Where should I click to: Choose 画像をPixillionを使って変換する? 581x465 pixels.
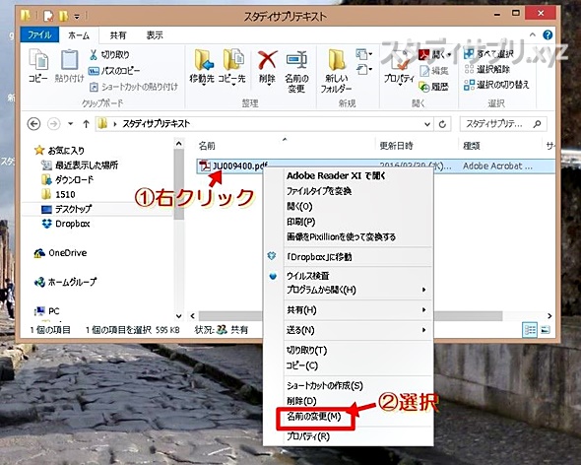[341, 236]
